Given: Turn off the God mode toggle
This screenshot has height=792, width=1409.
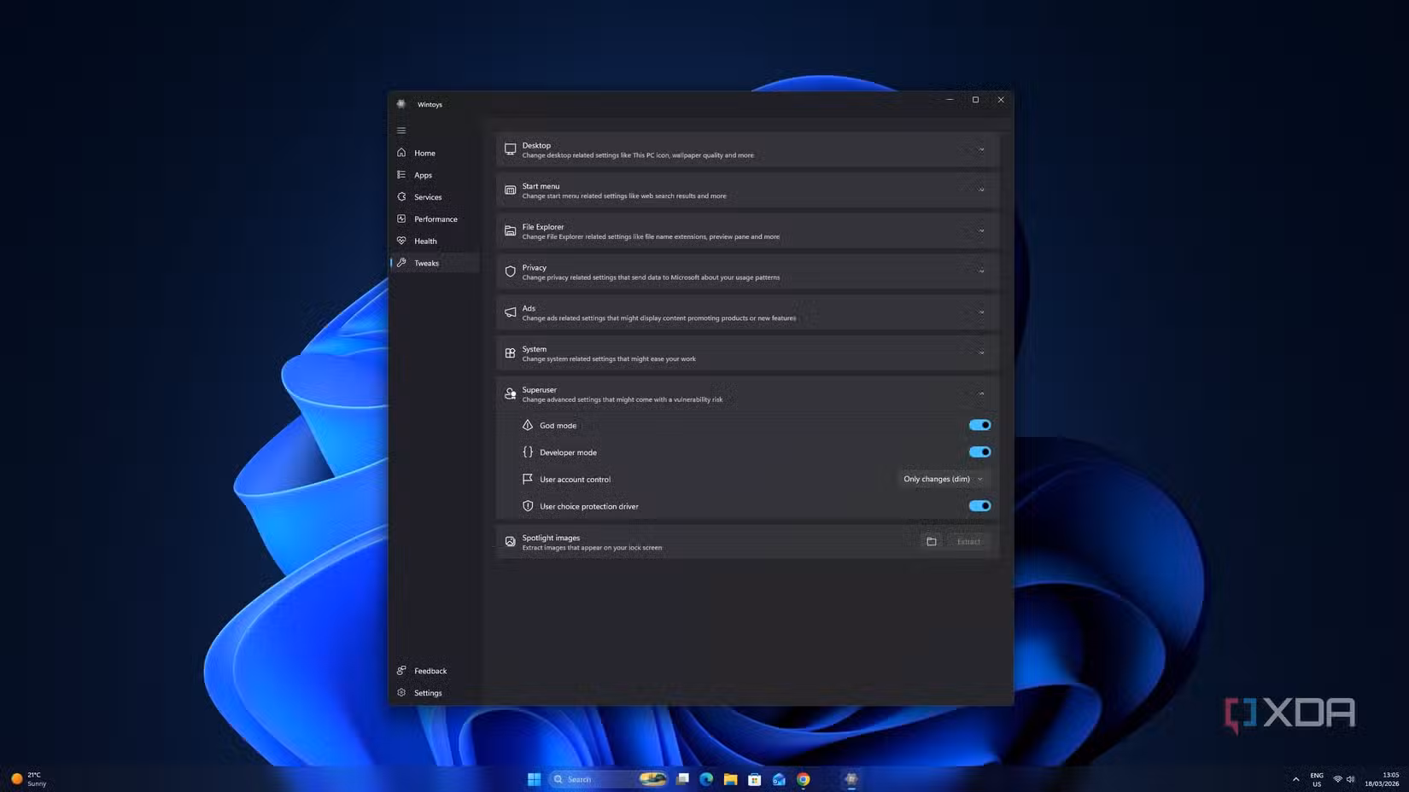Looking at the screenshot, I should (979, 425).
